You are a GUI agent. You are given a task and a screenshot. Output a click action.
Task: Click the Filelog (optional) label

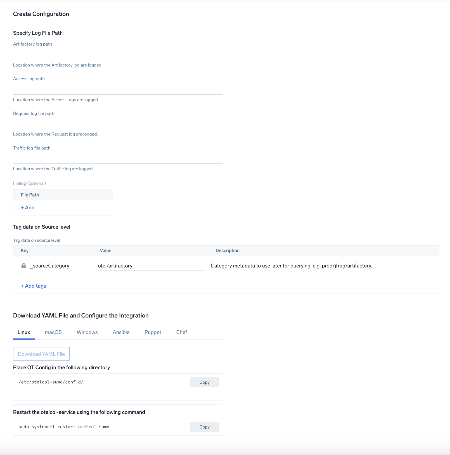30,183
